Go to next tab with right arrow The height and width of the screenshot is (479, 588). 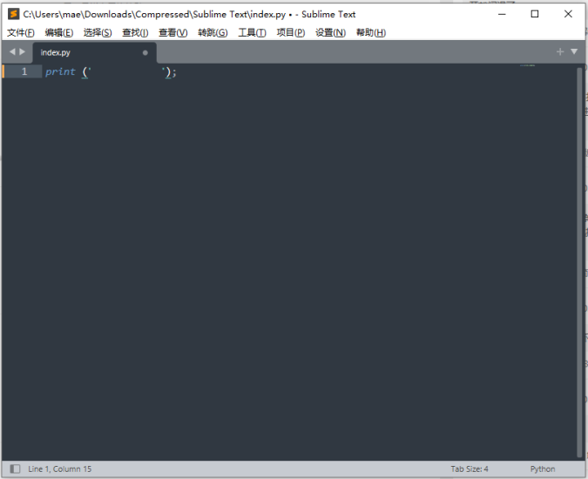click(x=22, y=51)
